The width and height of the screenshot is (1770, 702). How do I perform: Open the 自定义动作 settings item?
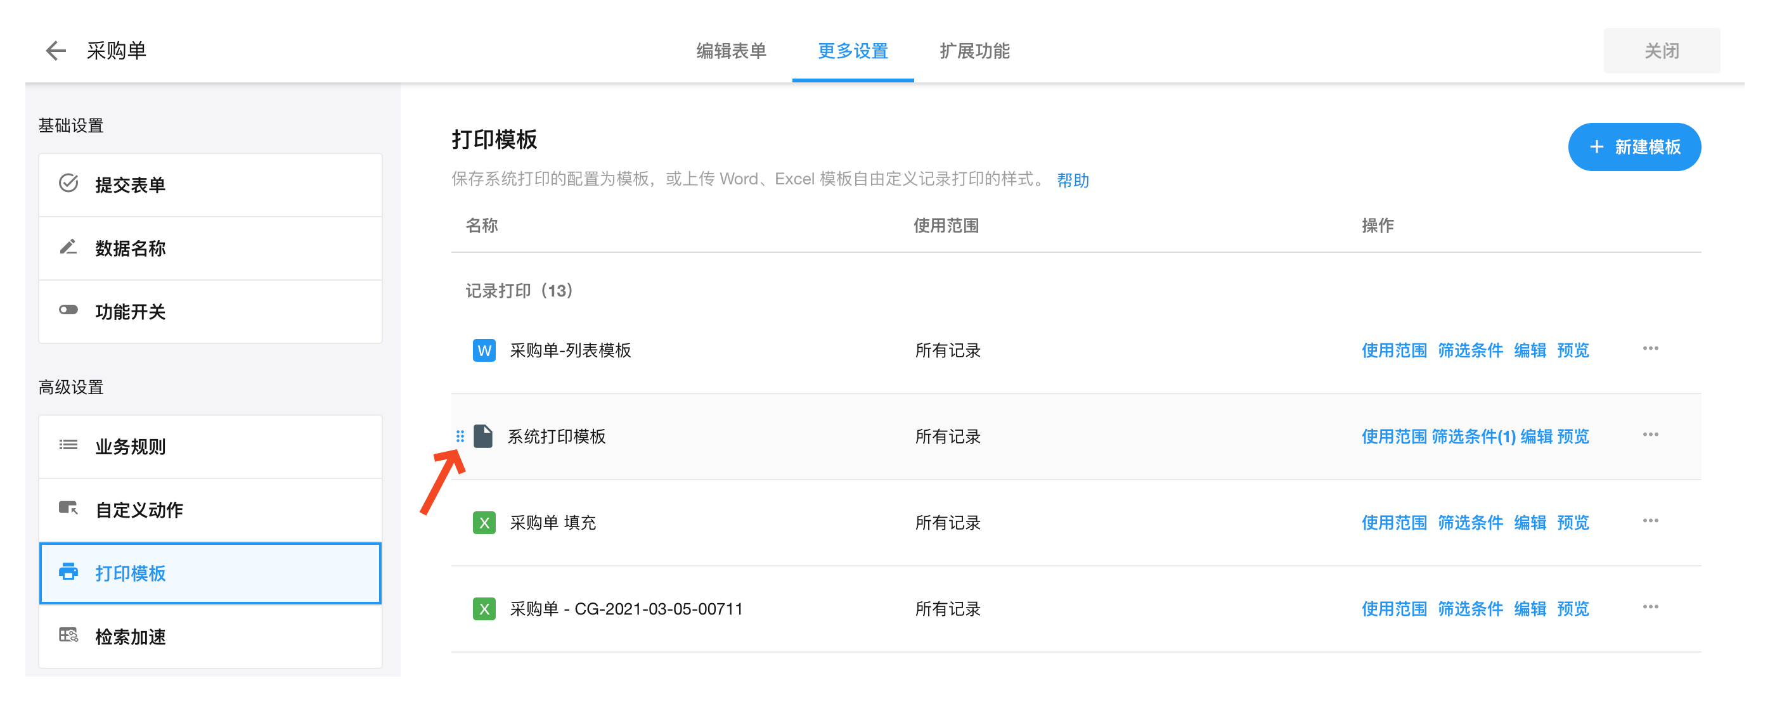[210, 509]
